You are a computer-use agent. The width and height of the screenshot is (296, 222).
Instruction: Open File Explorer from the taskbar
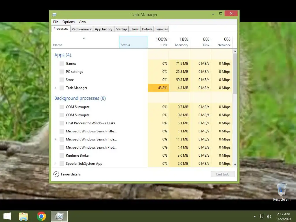pyautogui.click(x=23, y=216)
